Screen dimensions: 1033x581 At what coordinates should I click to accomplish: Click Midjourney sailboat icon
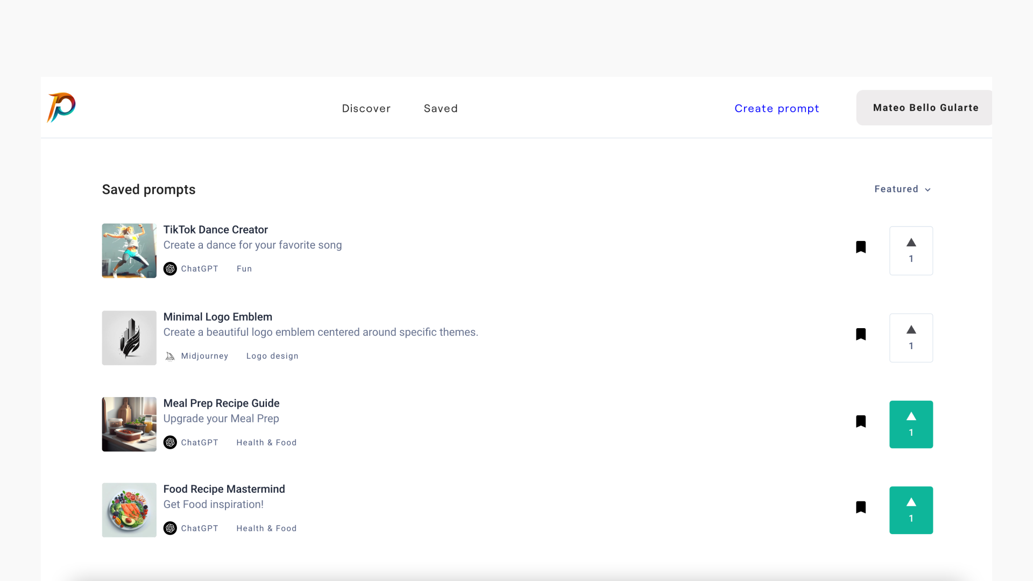click(x=170, y=356)
